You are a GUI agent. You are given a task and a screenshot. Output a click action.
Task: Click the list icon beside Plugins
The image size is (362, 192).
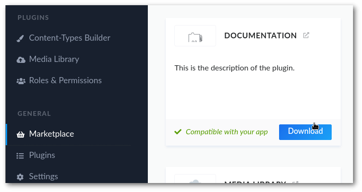[x=20, y=156]
